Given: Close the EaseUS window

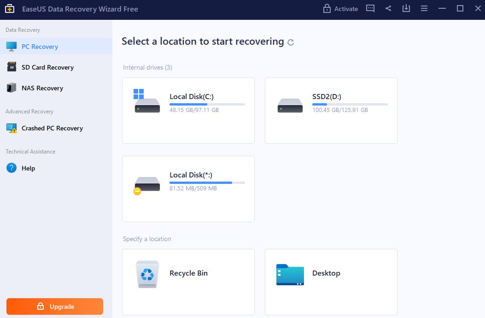Looking at the screenshot, I should (478, 9).
